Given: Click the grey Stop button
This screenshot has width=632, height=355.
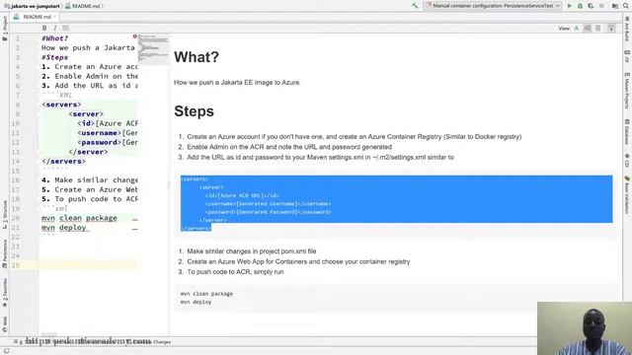Looking at the screenshot, I should (x=601, y=6).
